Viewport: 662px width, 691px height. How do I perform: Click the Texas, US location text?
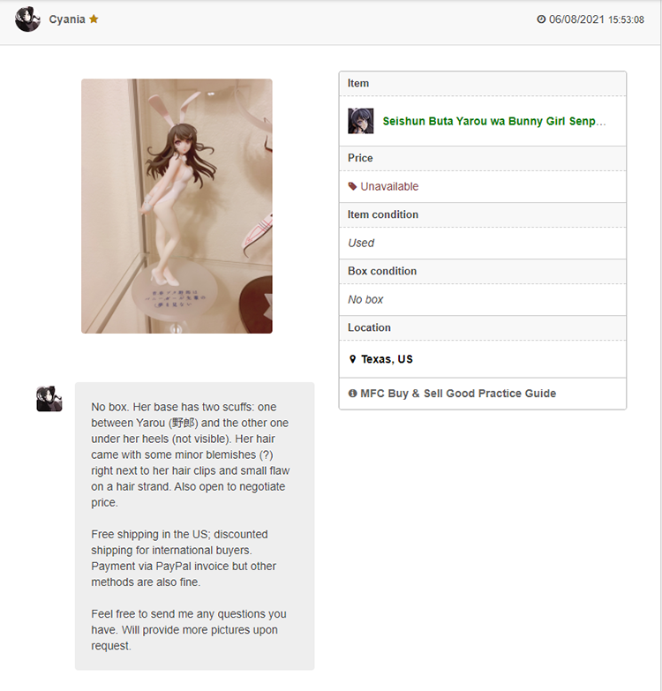pyautogui.click(x=387, y=359)
